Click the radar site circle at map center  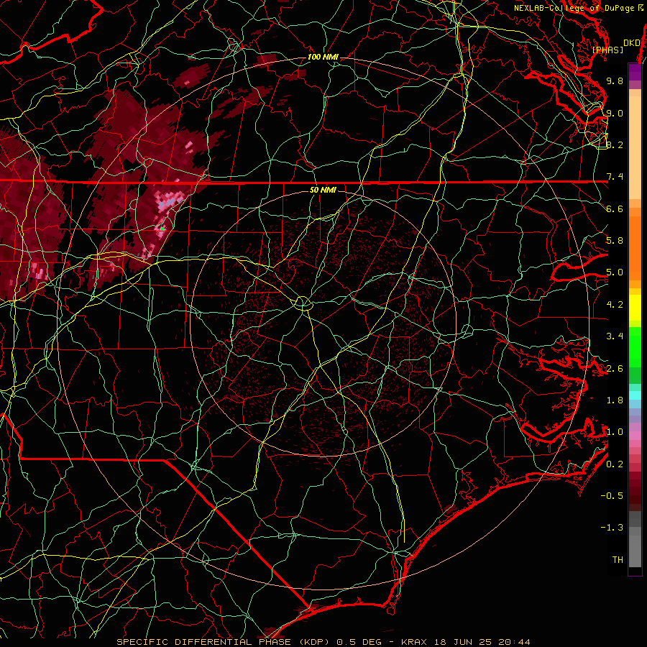[x=303, y=303]
